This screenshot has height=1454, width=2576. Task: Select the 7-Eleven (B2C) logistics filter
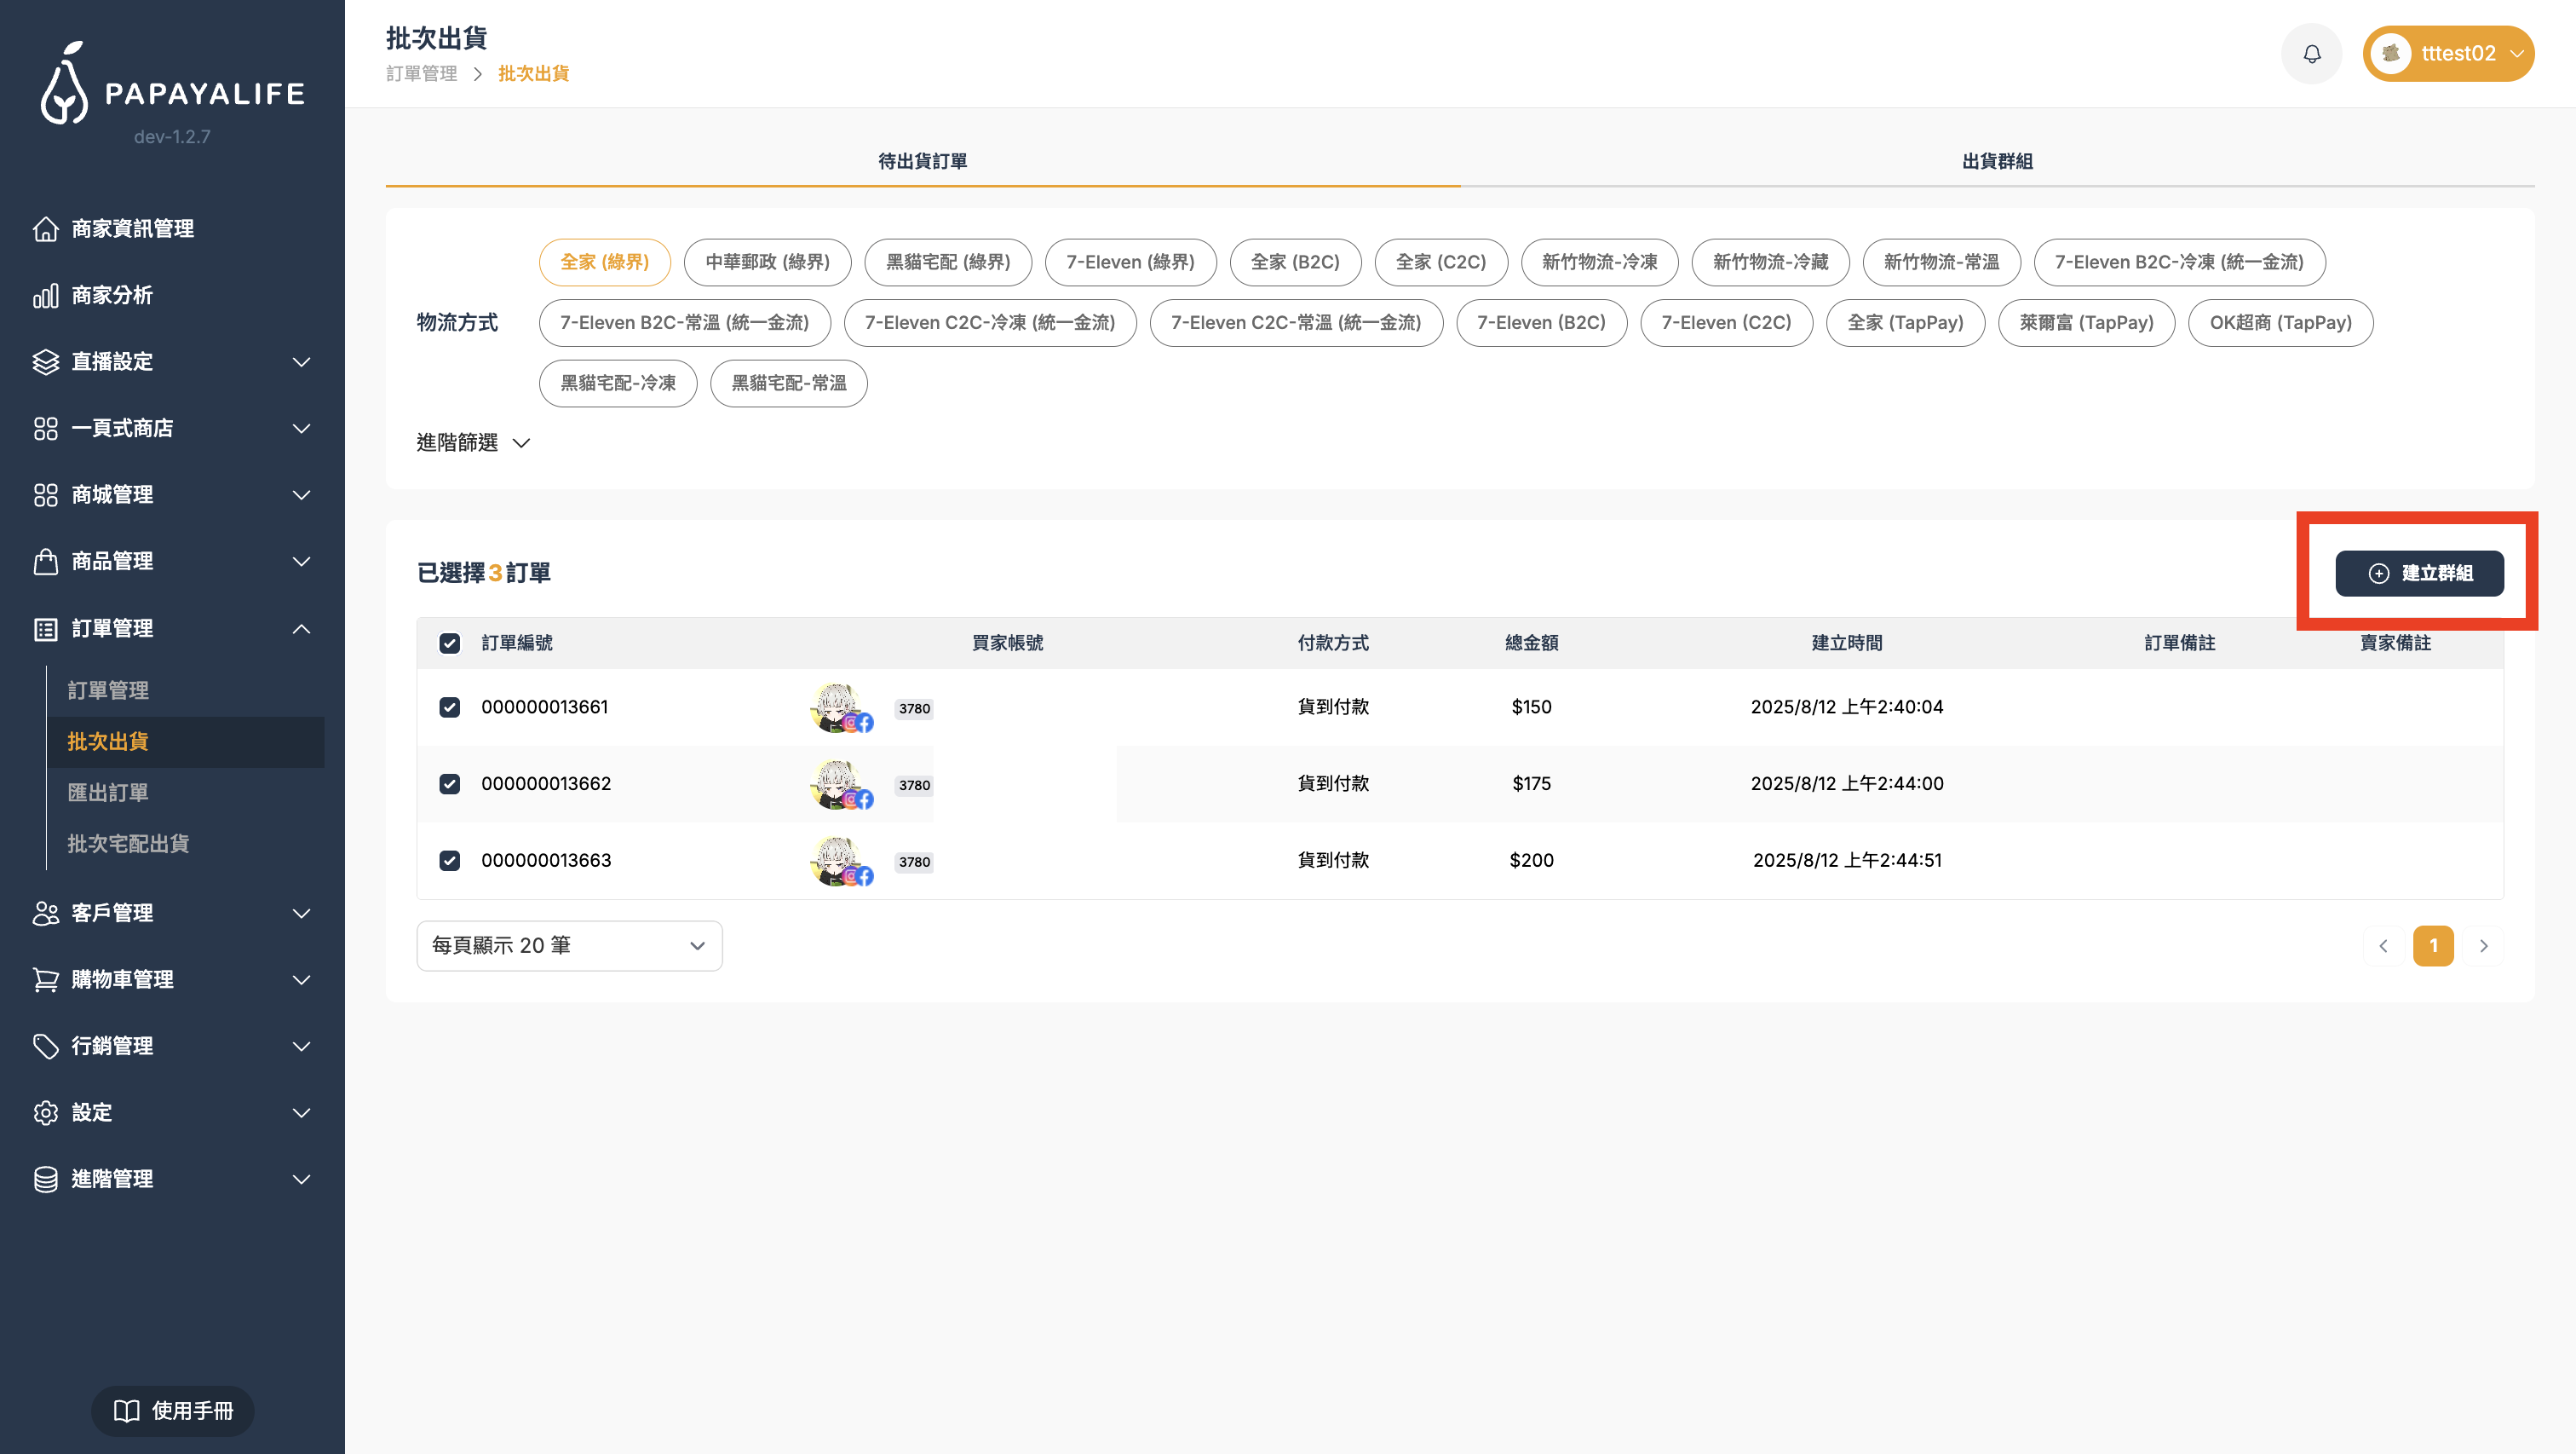coord(1541,323)
